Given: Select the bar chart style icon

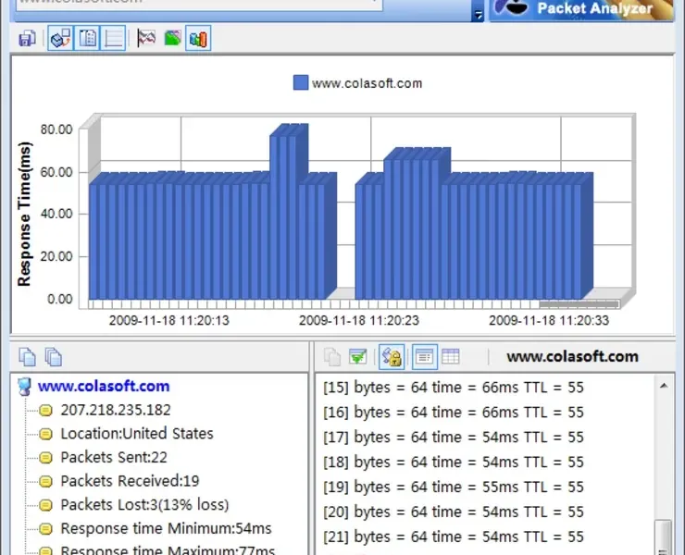Looking at the screenshot, I should (198, 39).
